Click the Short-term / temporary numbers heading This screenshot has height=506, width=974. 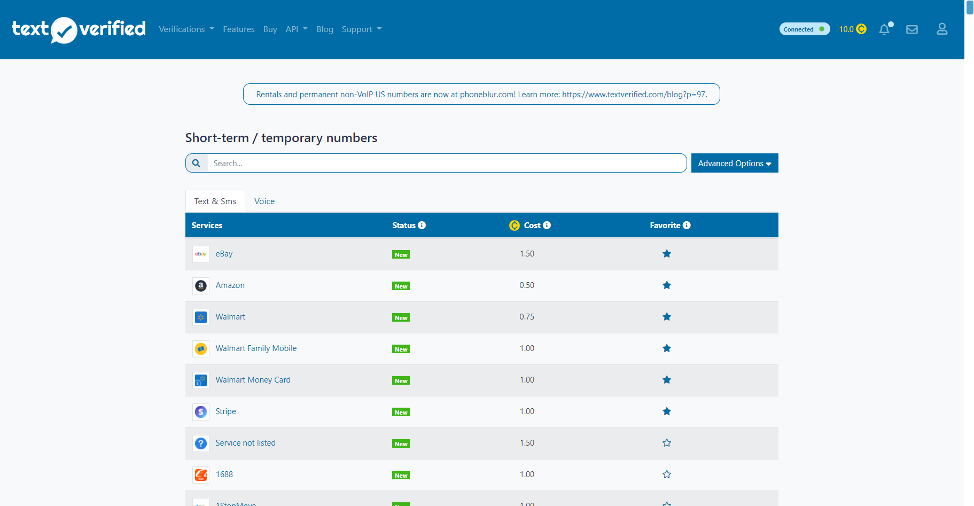(281, 138)
